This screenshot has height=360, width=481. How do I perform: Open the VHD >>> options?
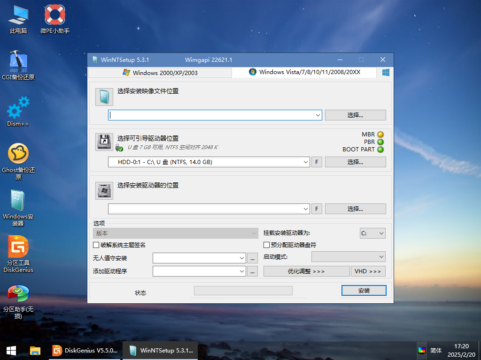point(368,271)
